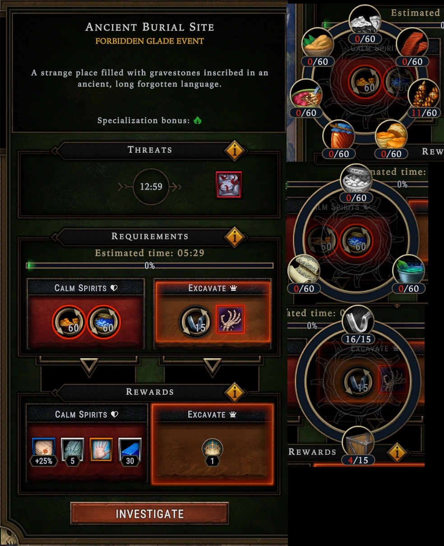Click the red threat icon in Threats
The image size is (444, 546).
click(228, 185)
